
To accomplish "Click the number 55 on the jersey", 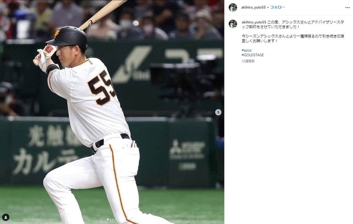I will 102,87.
